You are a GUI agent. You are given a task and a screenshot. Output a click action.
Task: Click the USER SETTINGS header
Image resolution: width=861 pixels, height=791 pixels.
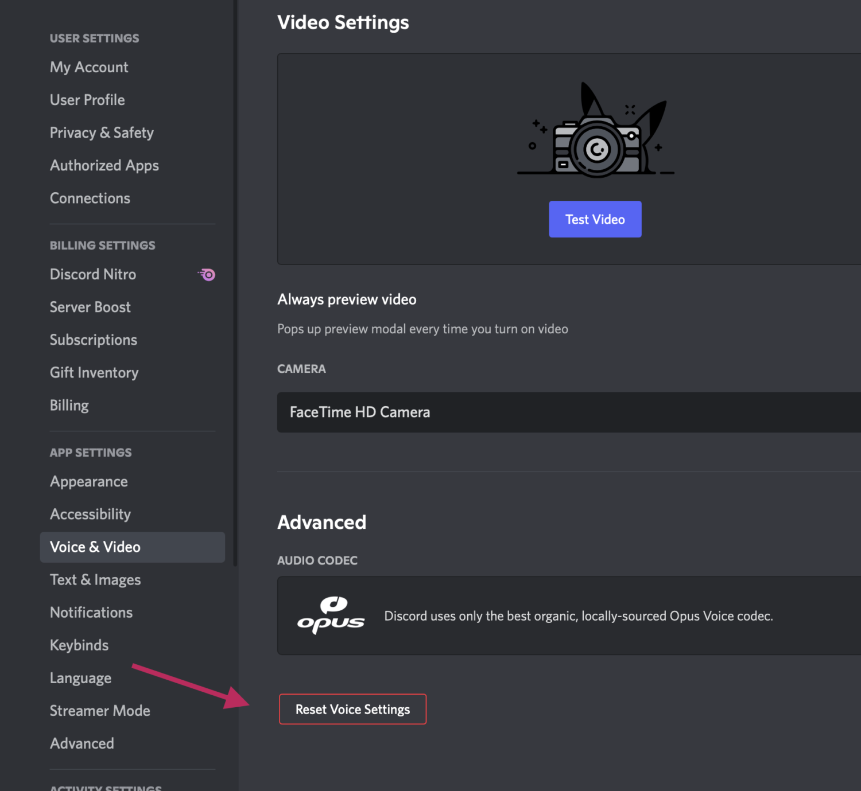tap(94, 38)
